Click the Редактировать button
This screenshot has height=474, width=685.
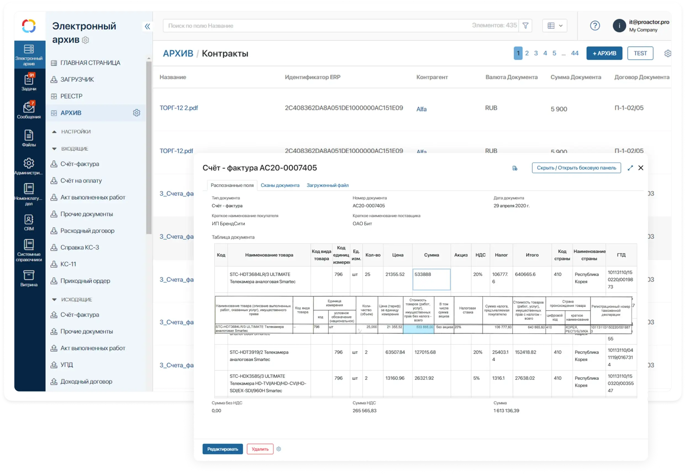(x=222, y=449)
